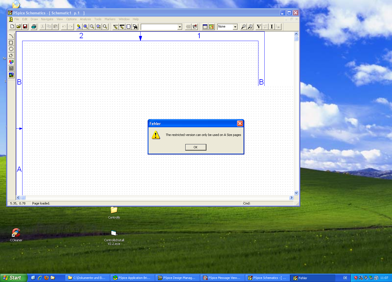Click the Redo arrow icon
Screen dimensions: 392x282
click(x=71, y=27)
